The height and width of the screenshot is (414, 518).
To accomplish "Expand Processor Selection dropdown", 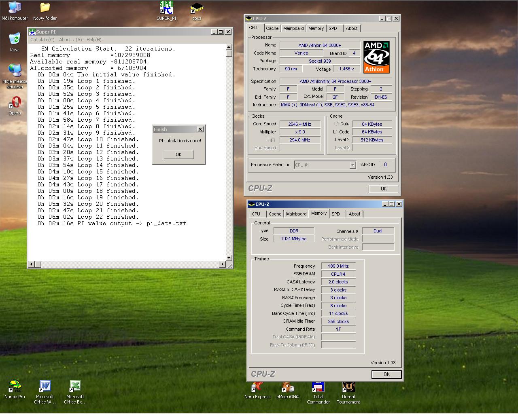I will (352, 165).
